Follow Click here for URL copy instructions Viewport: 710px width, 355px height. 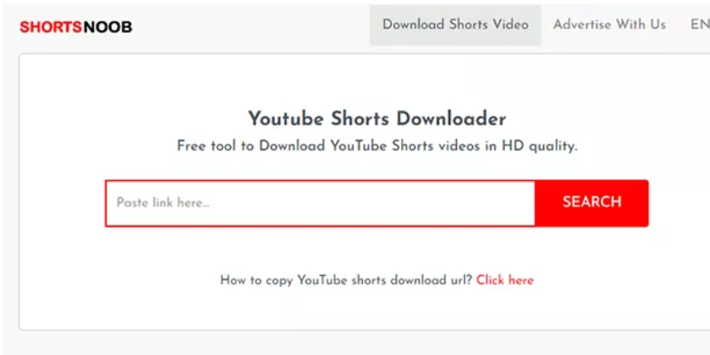[x=505, y=280]
